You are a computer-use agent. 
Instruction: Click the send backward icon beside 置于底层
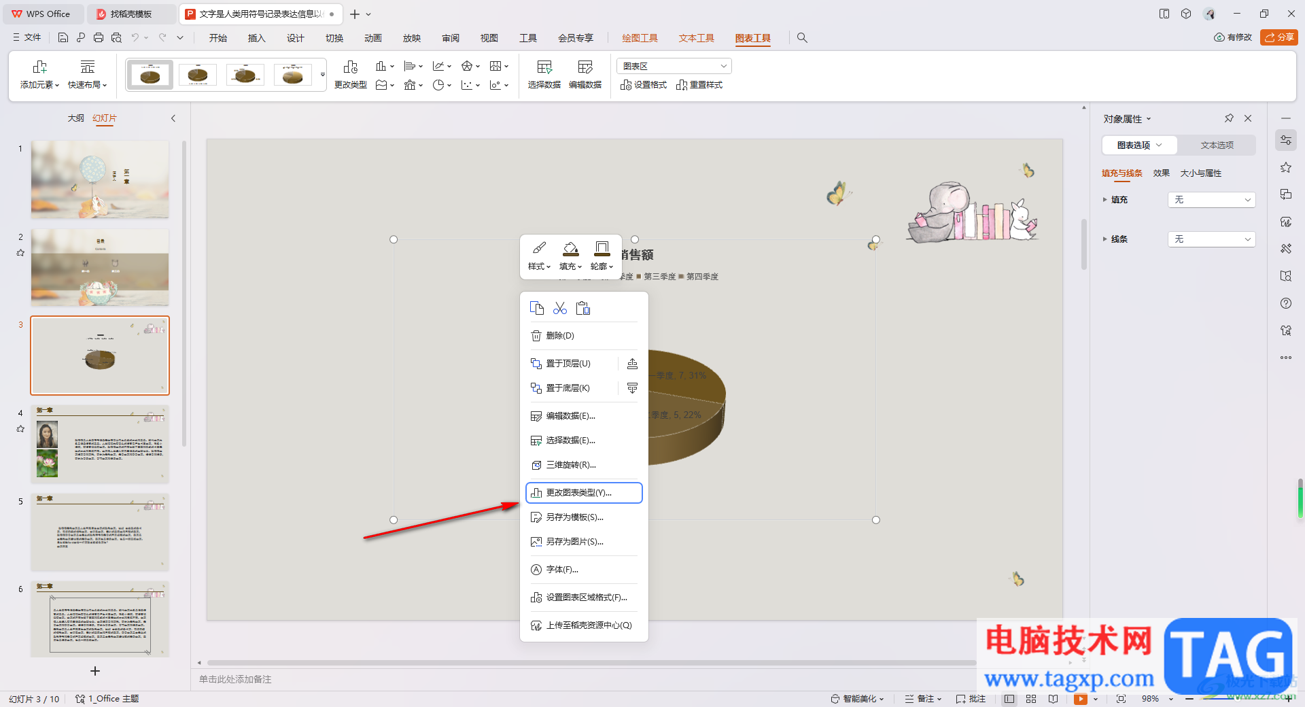[x=632, y=388]
